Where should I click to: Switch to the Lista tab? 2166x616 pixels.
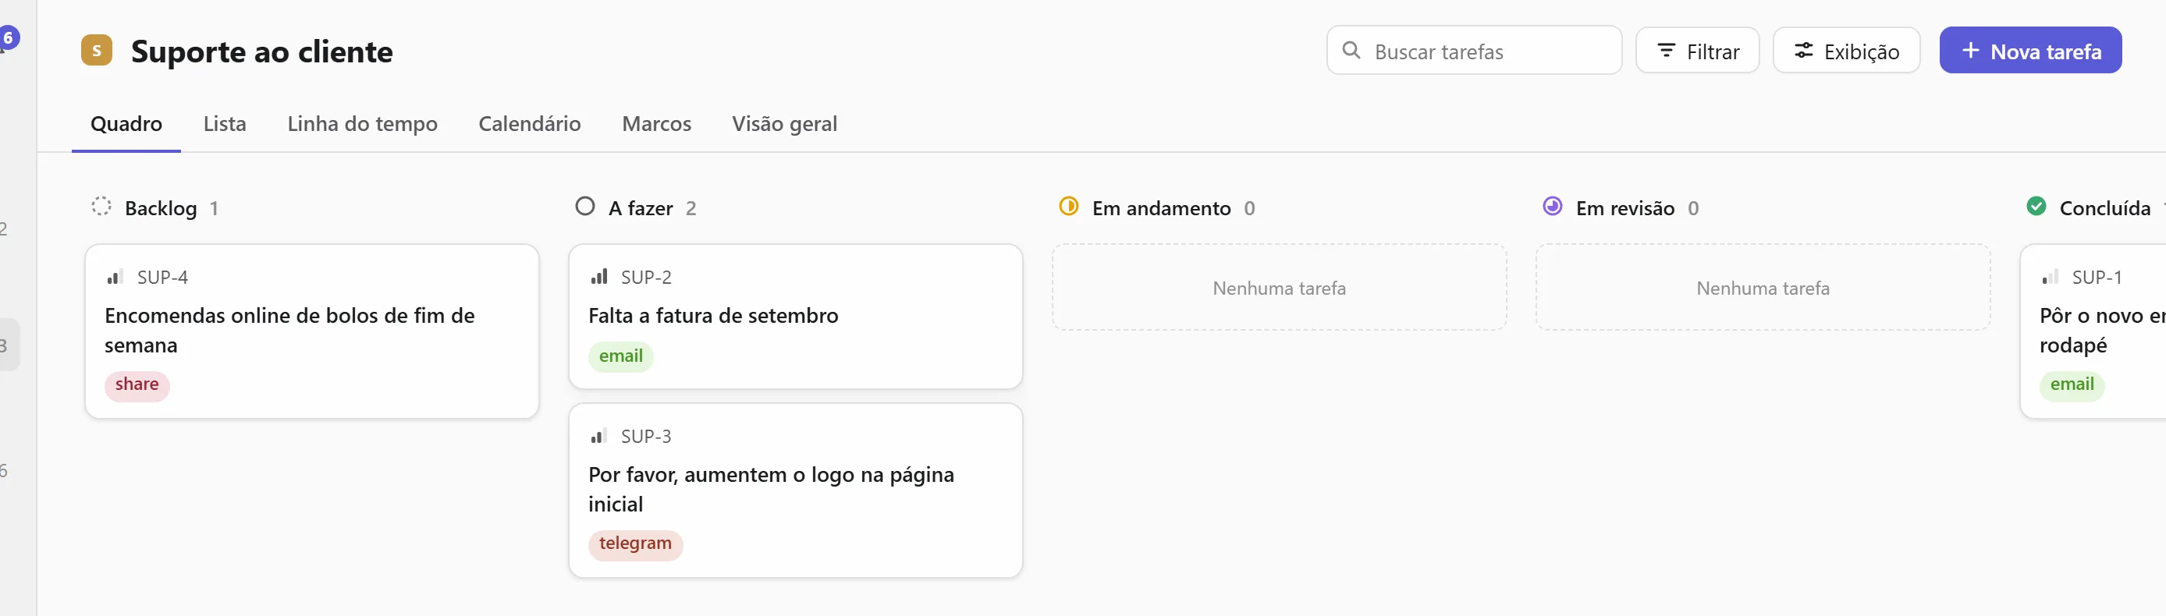pos(225,123)
